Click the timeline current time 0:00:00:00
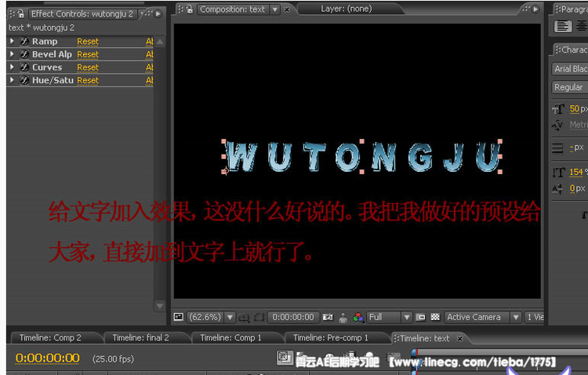This screenshot has width=588, height=375. 47,358
